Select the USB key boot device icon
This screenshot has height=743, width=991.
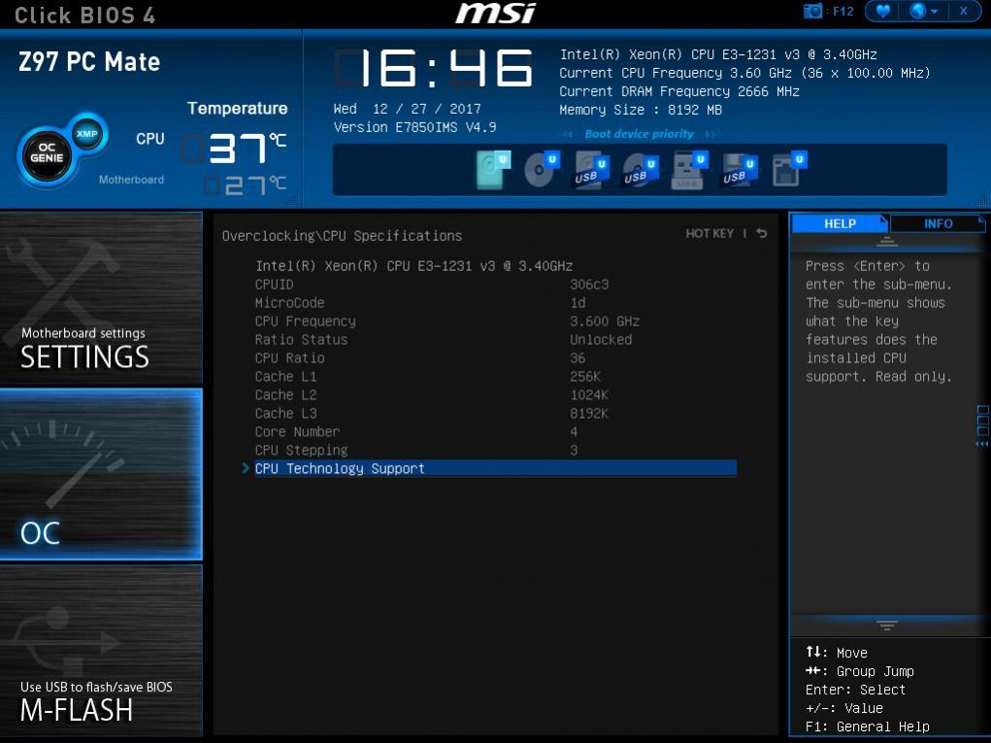(689, 169)
